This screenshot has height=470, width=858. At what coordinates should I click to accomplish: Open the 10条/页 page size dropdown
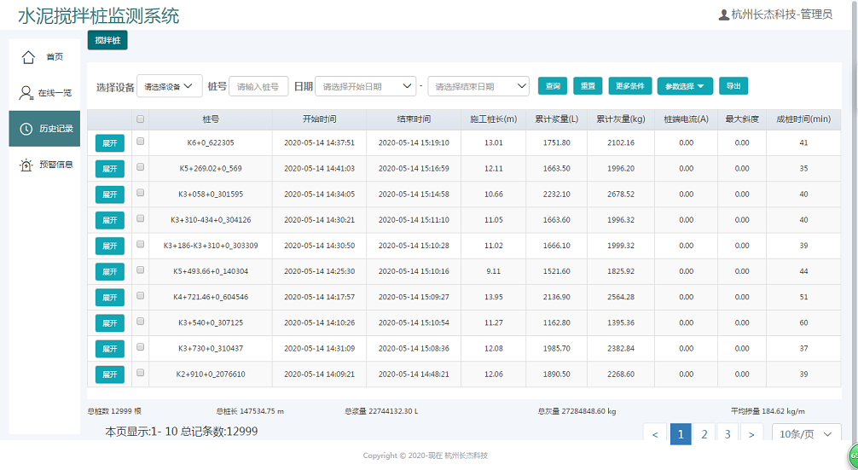(x=806, y=434)
